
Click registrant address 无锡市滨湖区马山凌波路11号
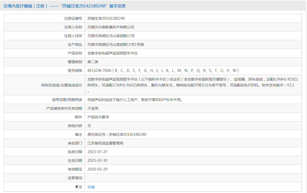pyautogui.click(x=111, y=36)
